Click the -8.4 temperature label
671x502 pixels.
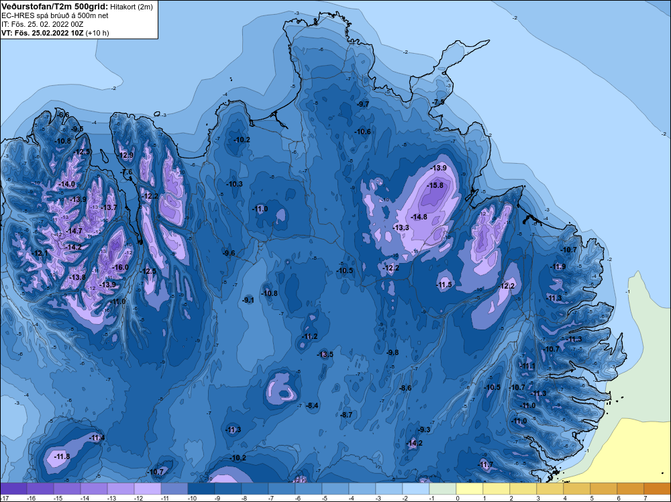[x=313, y=405]
